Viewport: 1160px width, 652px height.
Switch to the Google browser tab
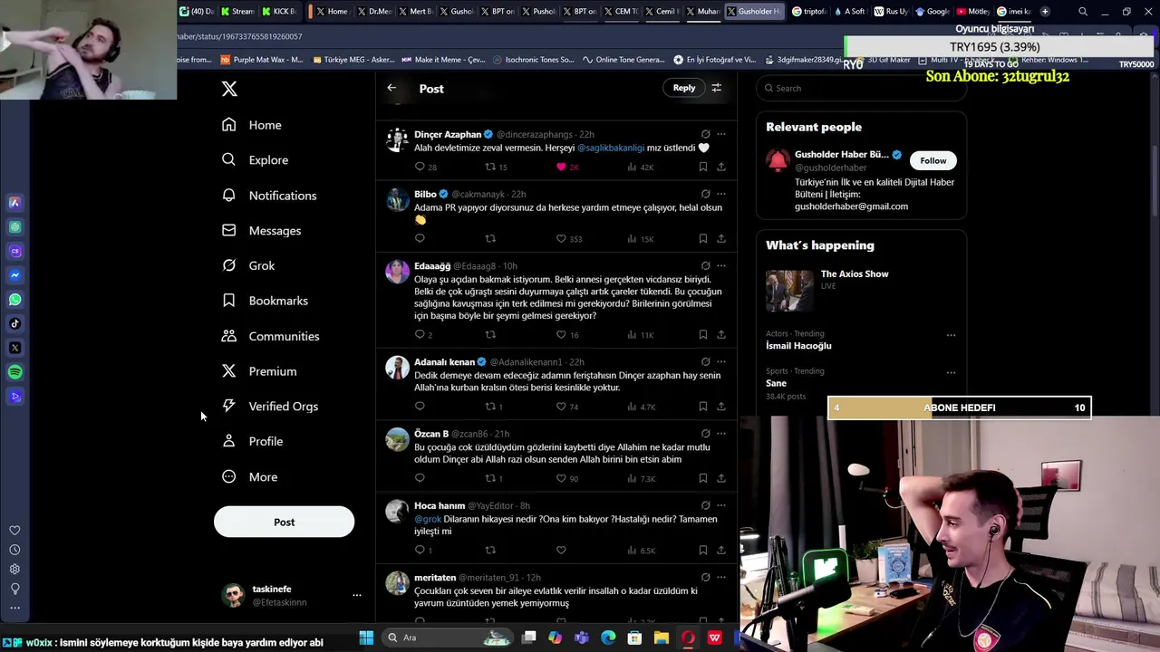933,12
